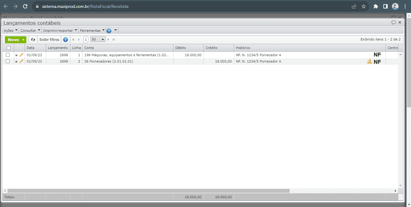Click the refresh icon beside Novo

pos(33,40)
